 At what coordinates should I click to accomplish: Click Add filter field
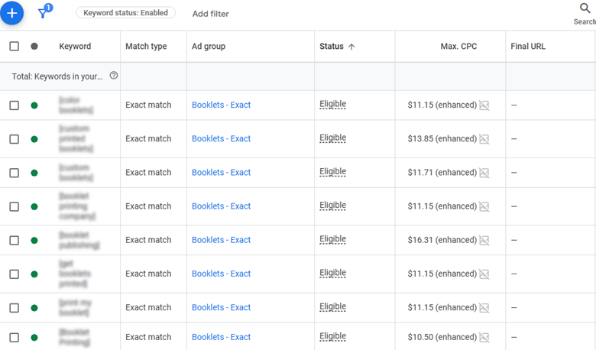coord(211,14)
